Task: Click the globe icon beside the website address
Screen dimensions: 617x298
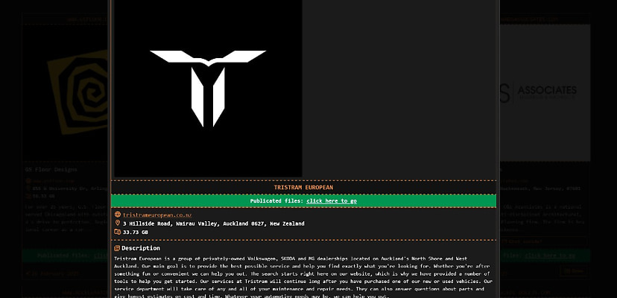Action: (x=117, y=215)
